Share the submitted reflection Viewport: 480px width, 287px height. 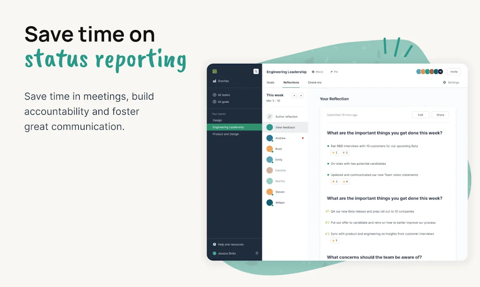440,115
